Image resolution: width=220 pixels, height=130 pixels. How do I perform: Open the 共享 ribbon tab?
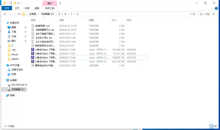27,8
